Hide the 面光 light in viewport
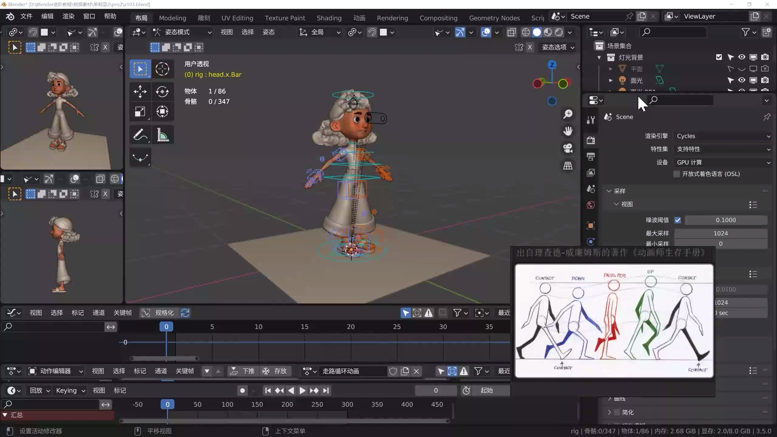 click(x=741, y=80)
